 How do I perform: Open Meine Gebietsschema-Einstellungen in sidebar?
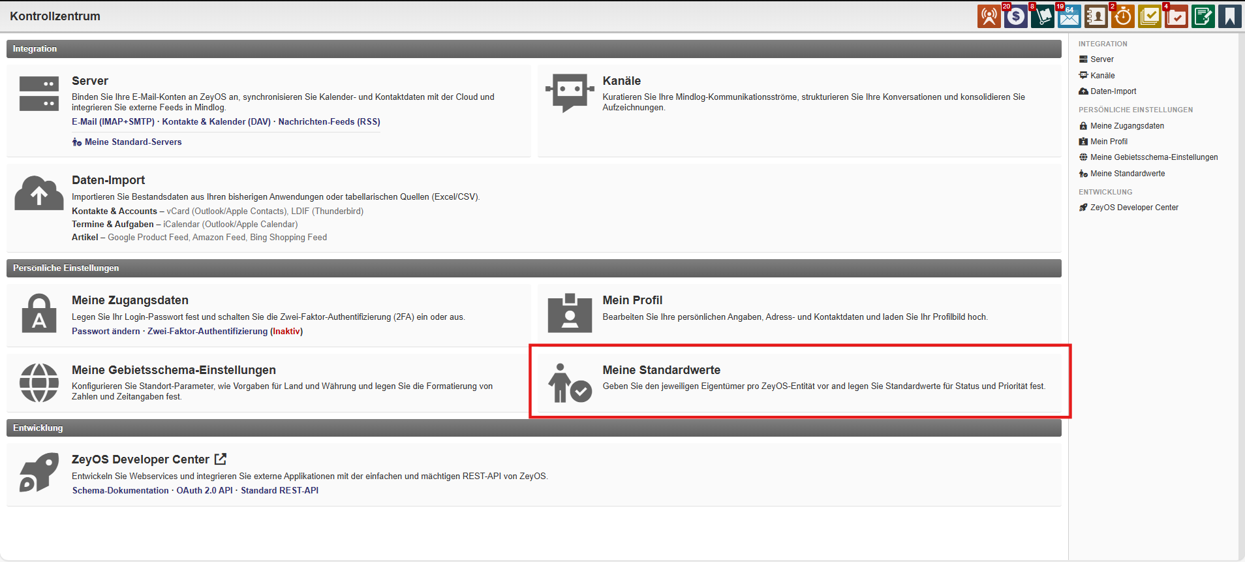coord(1154,157)
